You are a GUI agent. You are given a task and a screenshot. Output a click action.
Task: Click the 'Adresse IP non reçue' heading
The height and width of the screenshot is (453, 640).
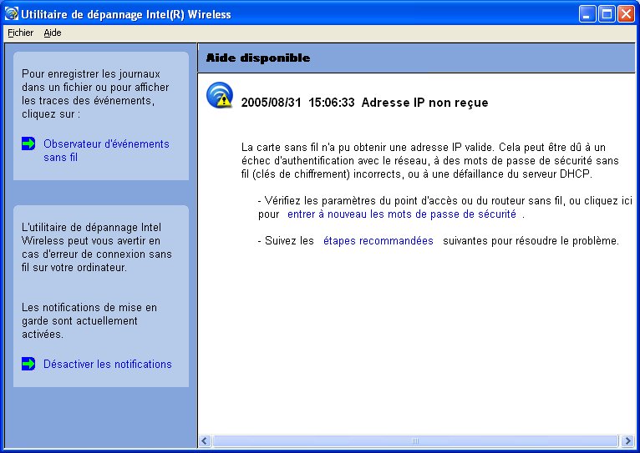point(425,103)
